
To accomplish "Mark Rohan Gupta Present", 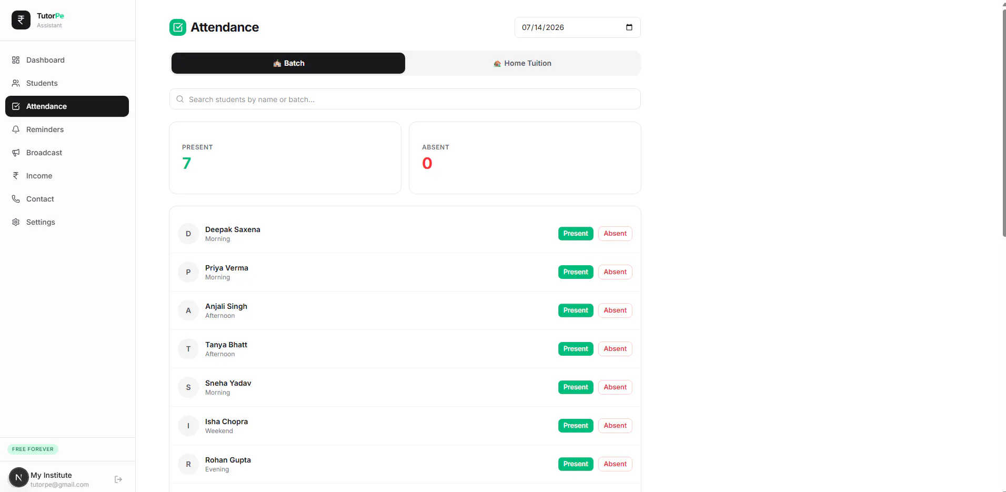I will click(576, 464).
